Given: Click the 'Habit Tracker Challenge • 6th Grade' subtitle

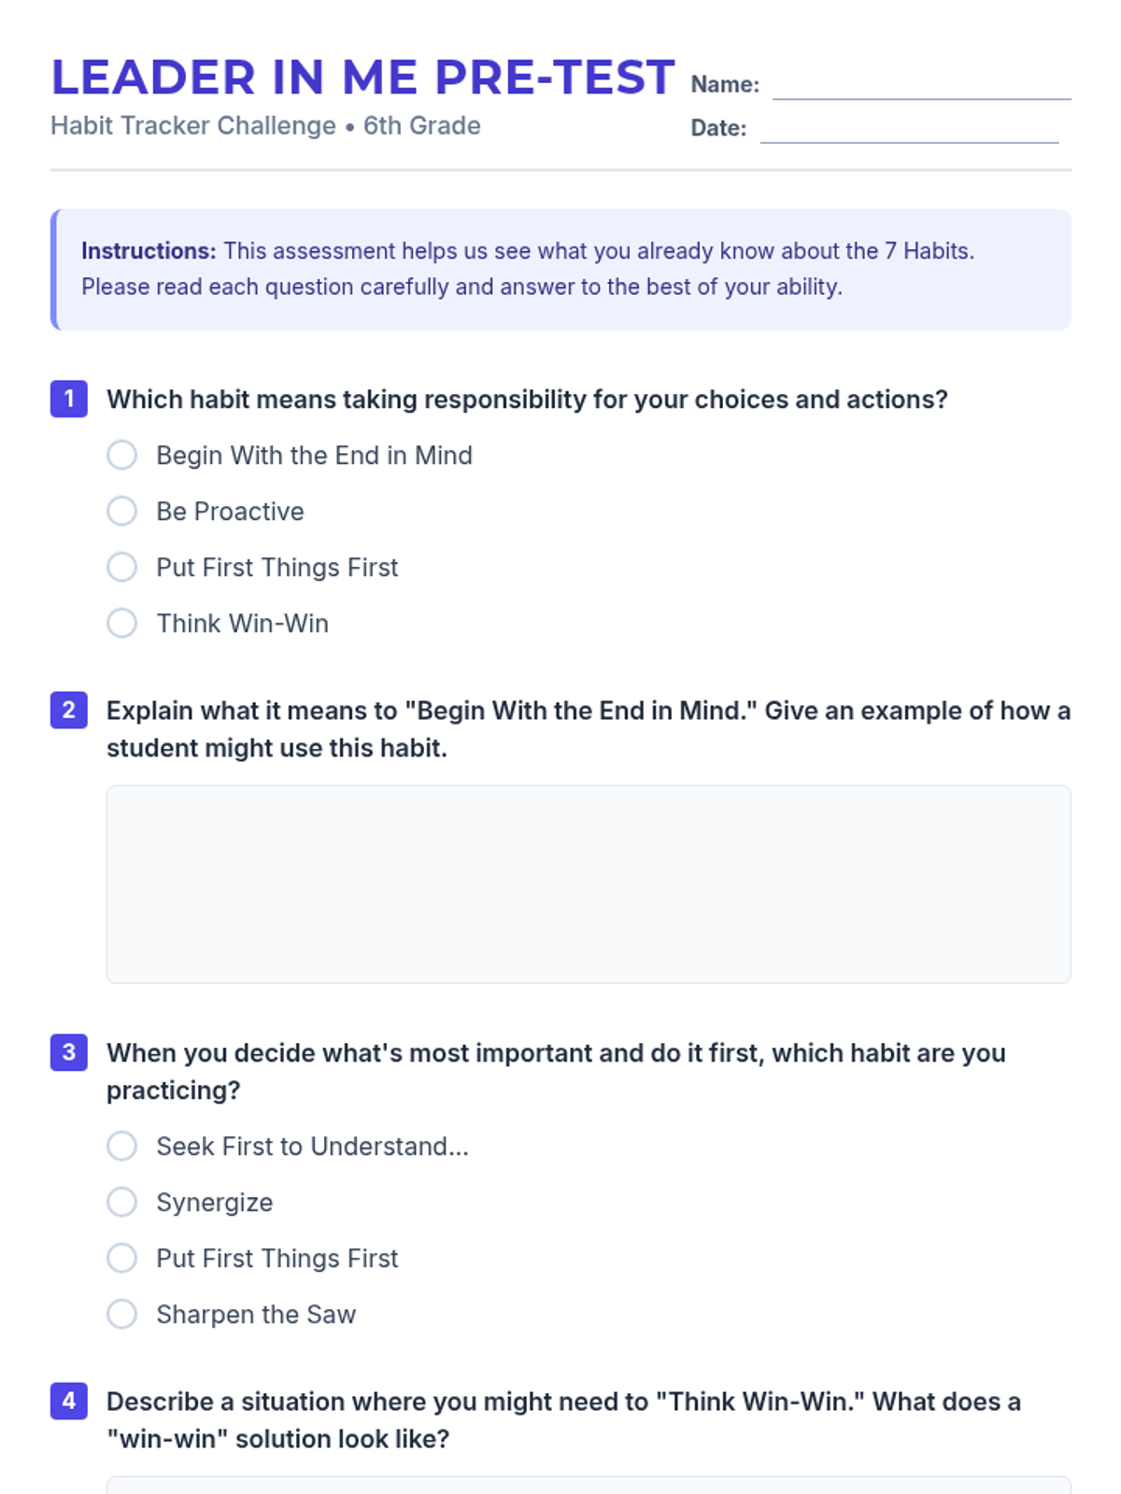Looking at the screenshot, I should [265, 126].
